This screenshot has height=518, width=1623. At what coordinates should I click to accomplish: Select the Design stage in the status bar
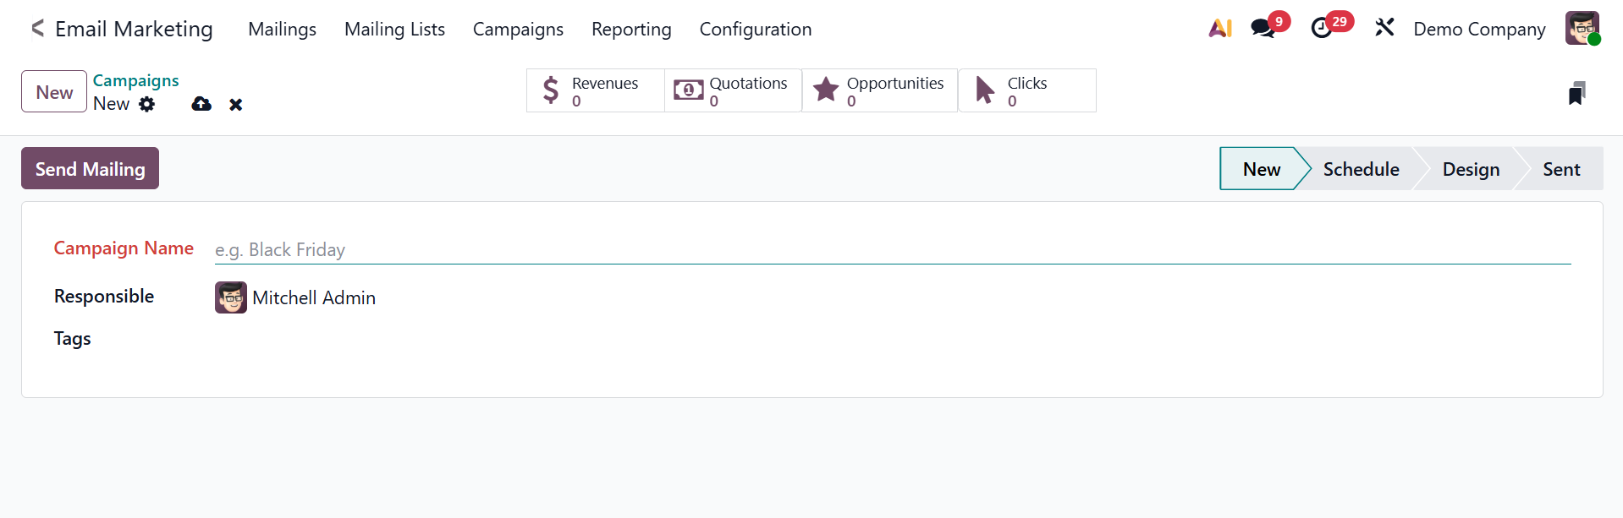(1470, 169)
